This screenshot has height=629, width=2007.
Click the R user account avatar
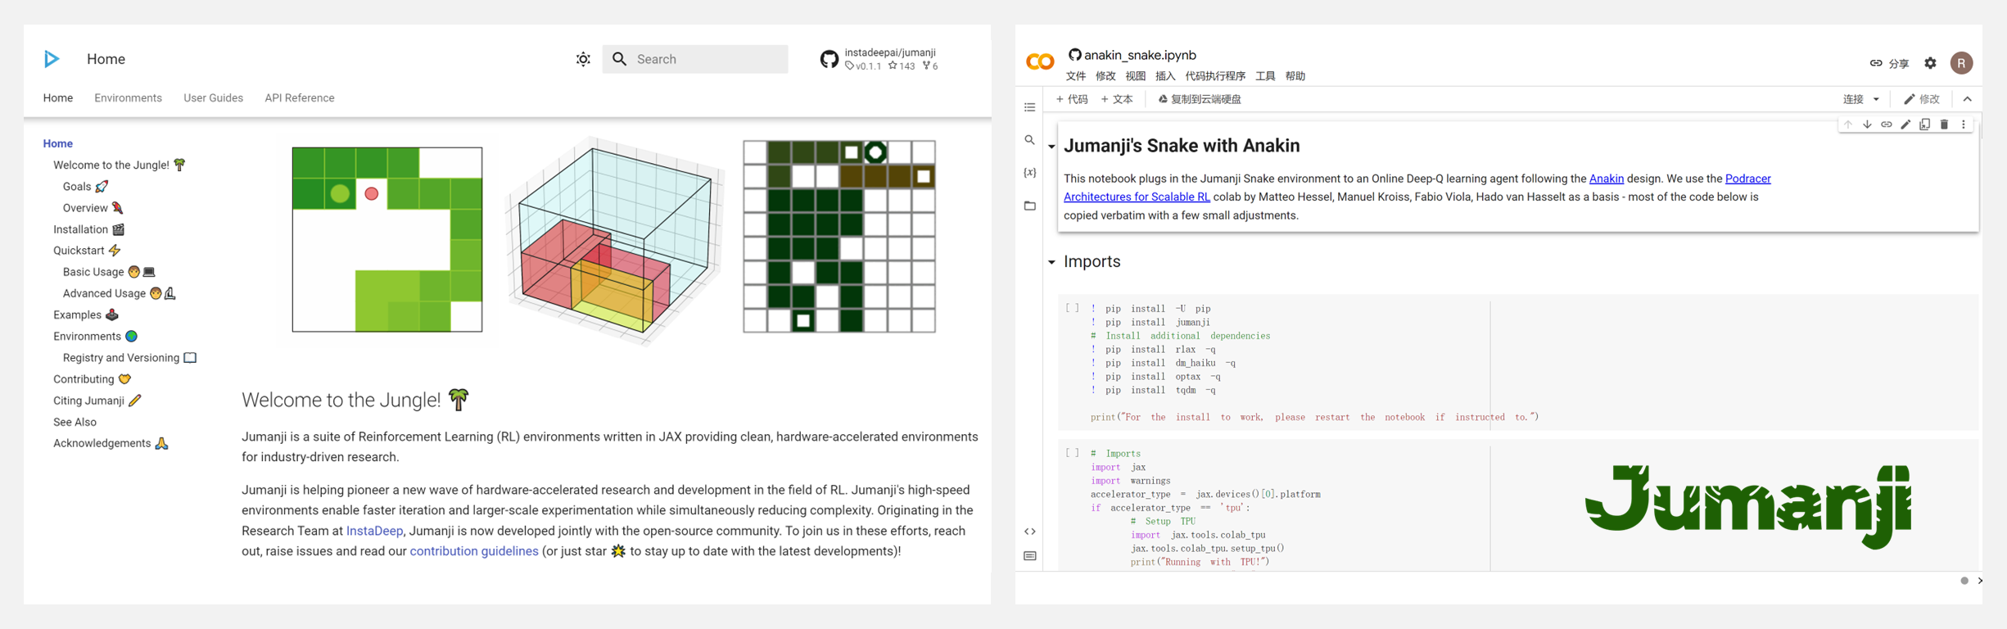[x=1961, y=63]
